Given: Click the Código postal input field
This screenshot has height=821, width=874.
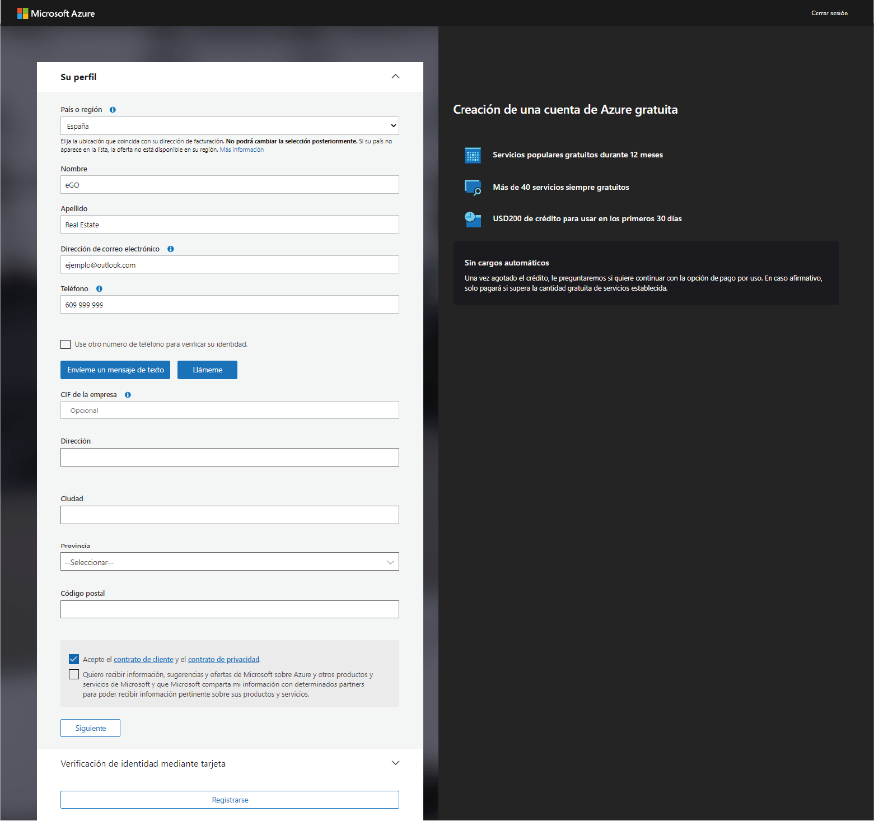Looking at the screenshot, I should pos(230,609).
